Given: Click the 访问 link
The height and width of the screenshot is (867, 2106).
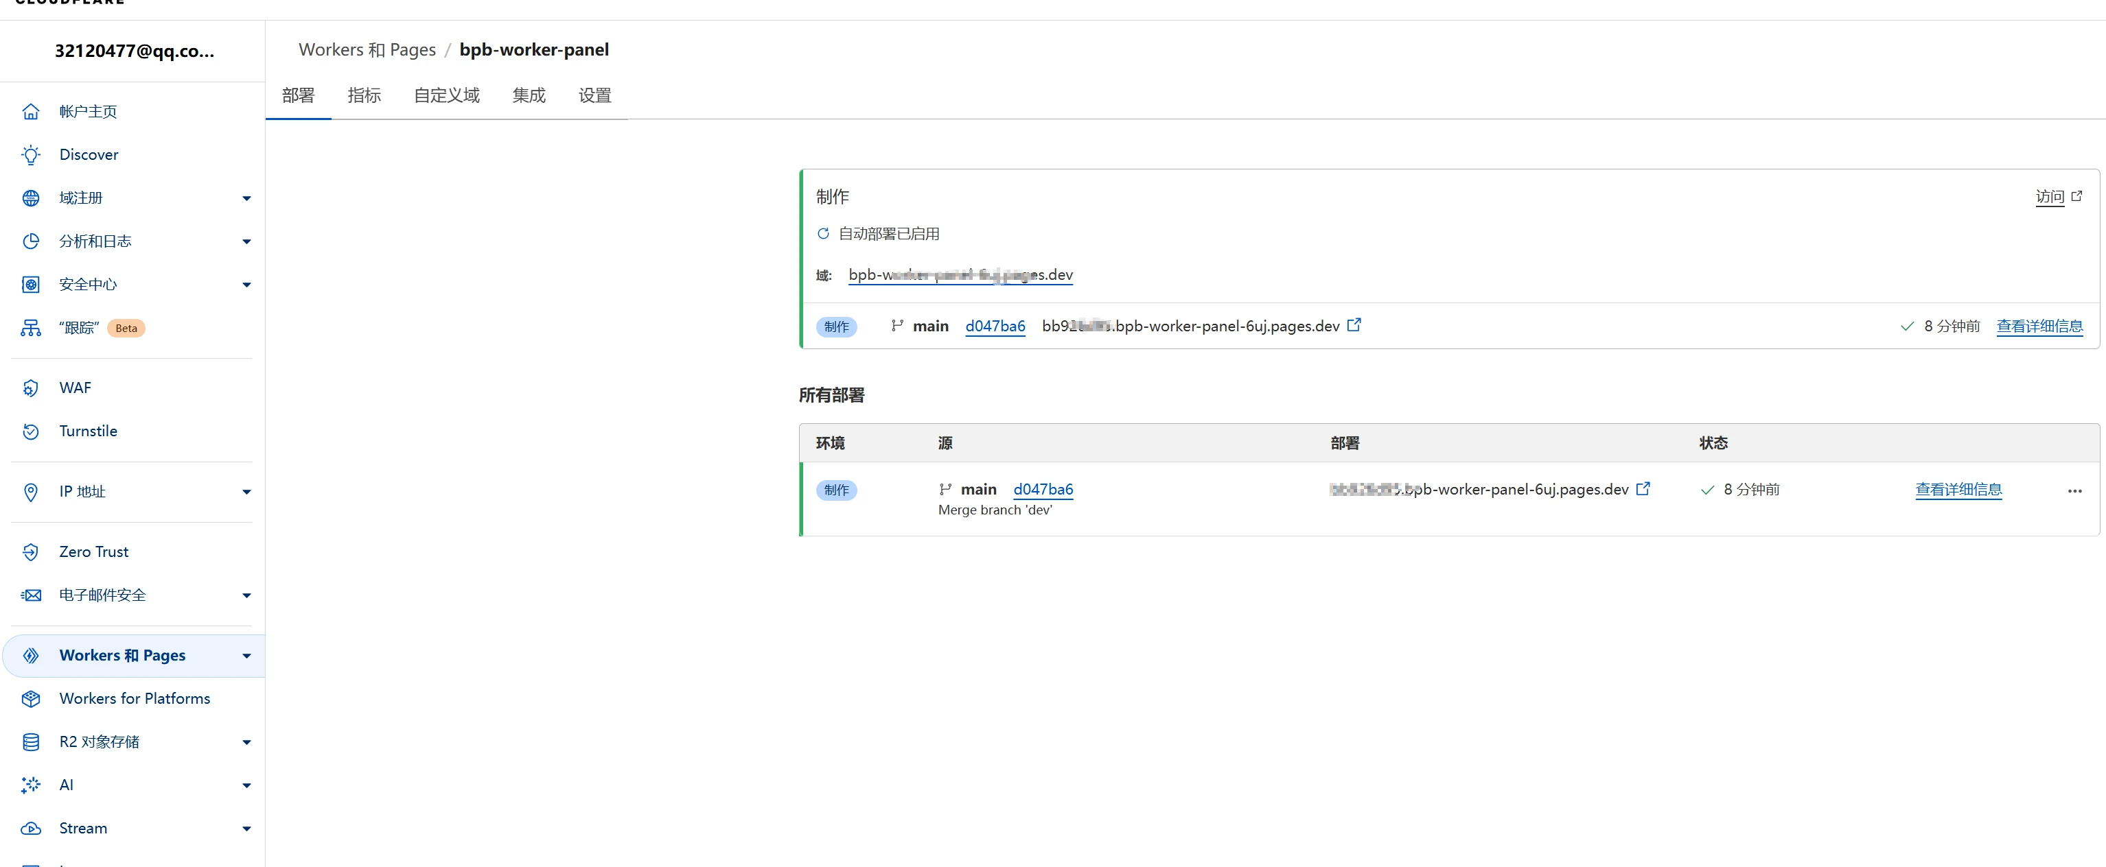Looking at the screenshot, I should click(x=2050, y=197).
